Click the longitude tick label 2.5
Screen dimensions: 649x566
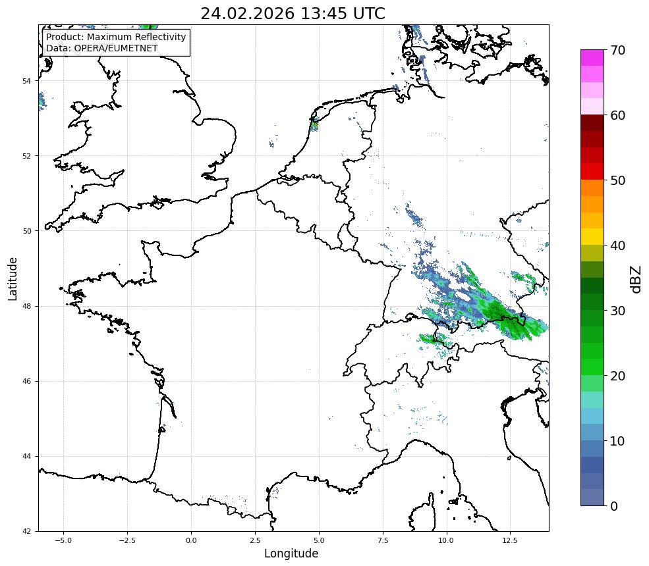(x=255, y=540)
